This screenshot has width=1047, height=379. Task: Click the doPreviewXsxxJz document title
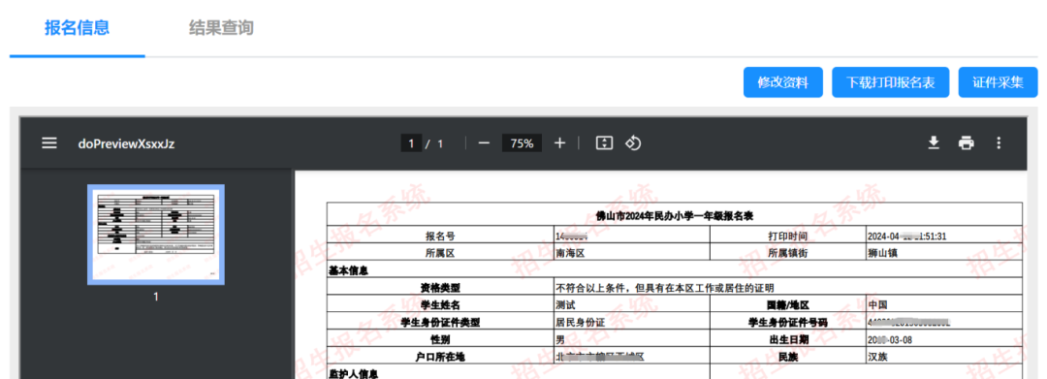(x=126, y=142)
